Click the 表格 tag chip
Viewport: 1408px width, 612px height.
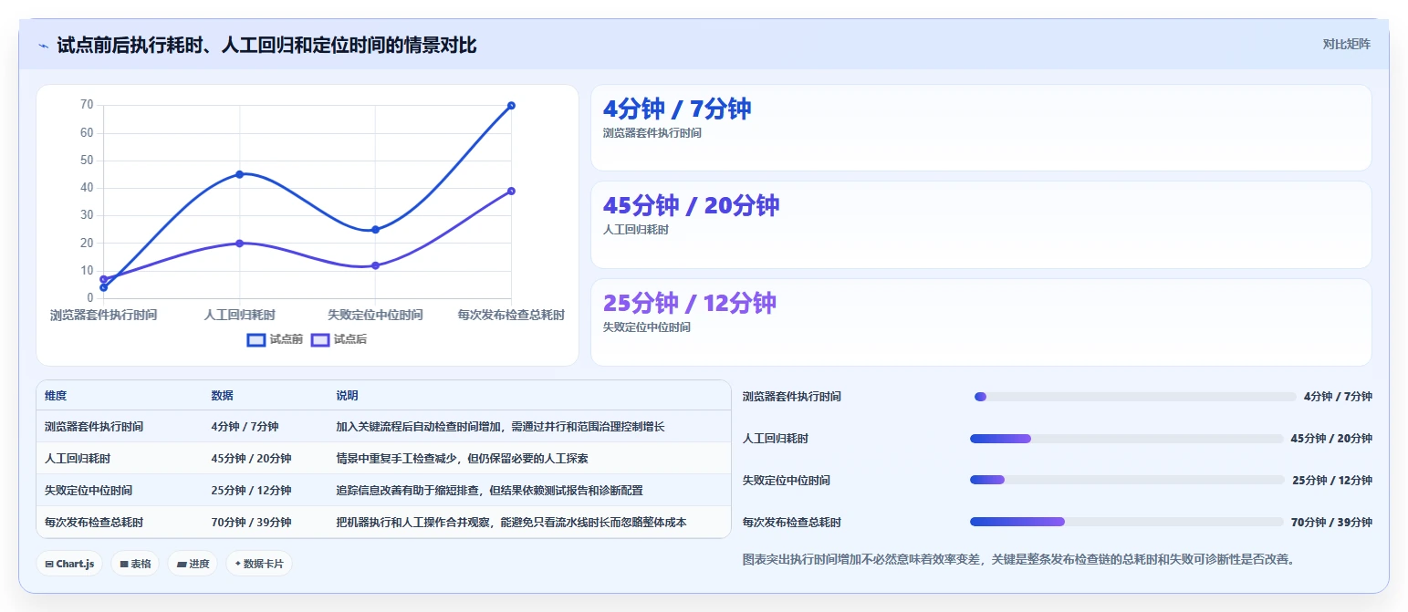135,564
